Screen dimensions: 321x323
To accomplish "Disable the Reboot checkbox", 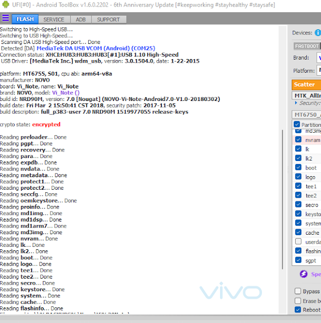I will pos(298,310).
